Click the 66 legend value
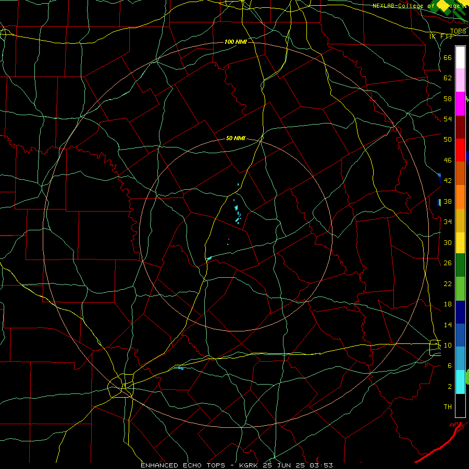The width and height of the screenshot is (469, 469). [x=448, y=57]
